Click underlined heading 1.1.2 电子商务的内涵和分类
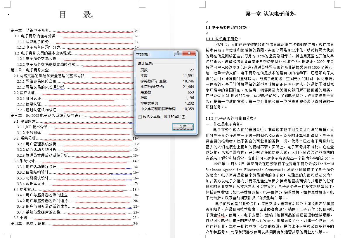The width and height of the screenshot is (345, 238). tap(230, 119)
